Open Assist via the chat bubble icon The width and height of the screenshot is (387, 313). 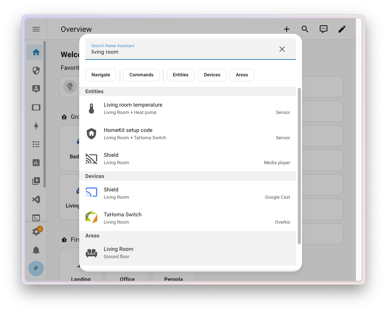(323, 29)
